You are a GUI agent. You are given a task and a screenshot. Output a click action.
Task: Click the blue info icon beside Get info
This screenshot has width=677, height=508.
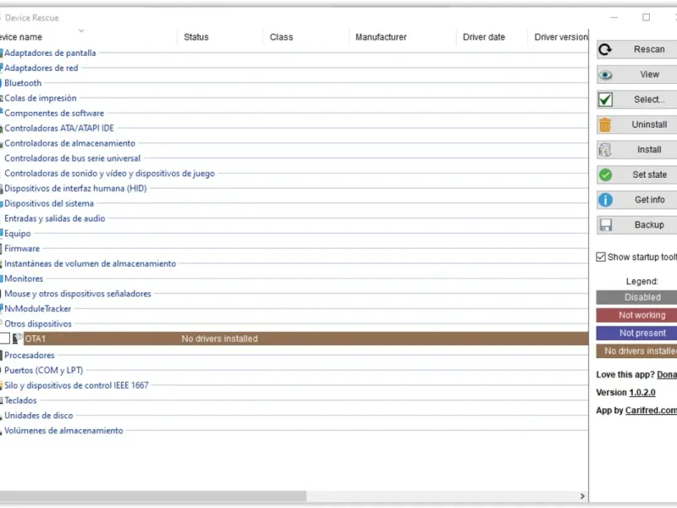605,200
